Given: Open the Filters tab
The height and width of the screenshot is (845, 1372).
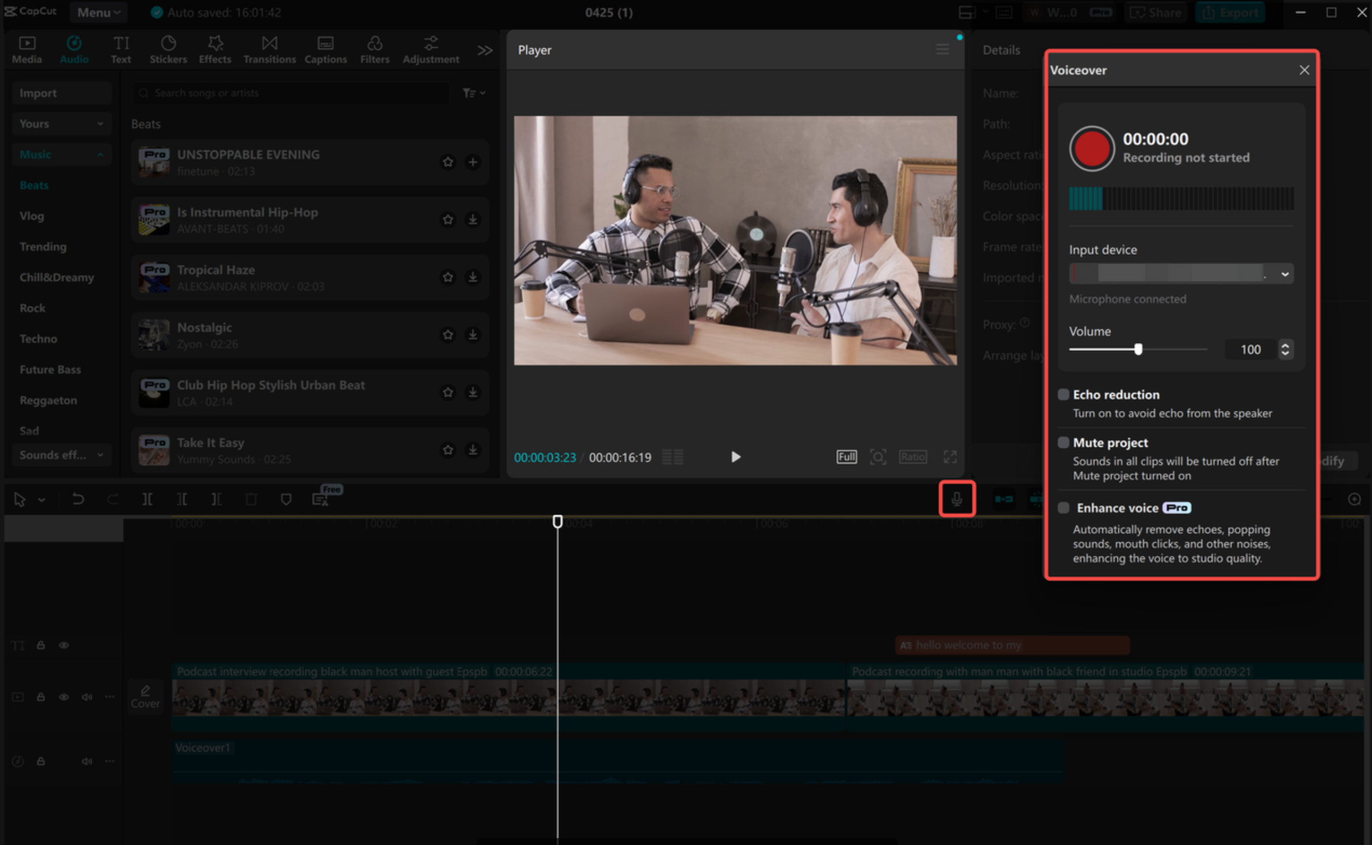Looking at the screenshot, I should pyautogui.click(x=374, y=50).
